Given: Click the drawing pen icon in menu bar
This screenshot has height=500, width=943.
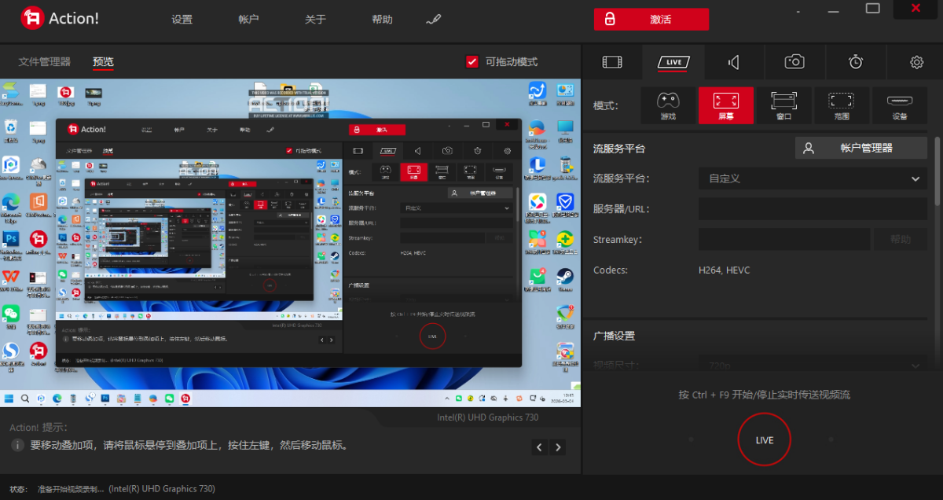Looking at the screenshot, I should coord(433,20).
